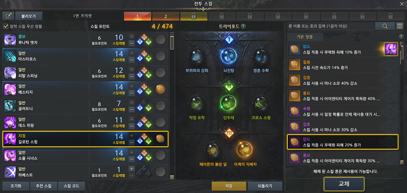Pick the 약점 포착 tripod icon
The width and height of the screenshot is (407, 193).
coord(197,103)
